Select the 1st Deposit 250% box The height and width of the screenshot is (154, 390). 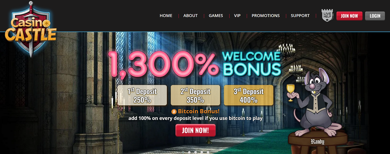[142, 95]
